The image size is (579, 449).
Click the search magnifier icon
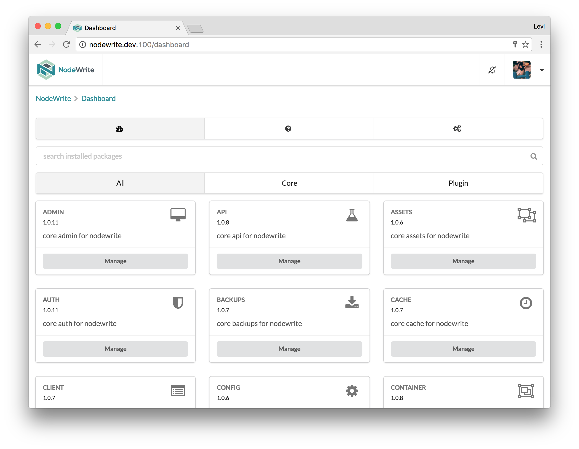click(x=533, y=156)
